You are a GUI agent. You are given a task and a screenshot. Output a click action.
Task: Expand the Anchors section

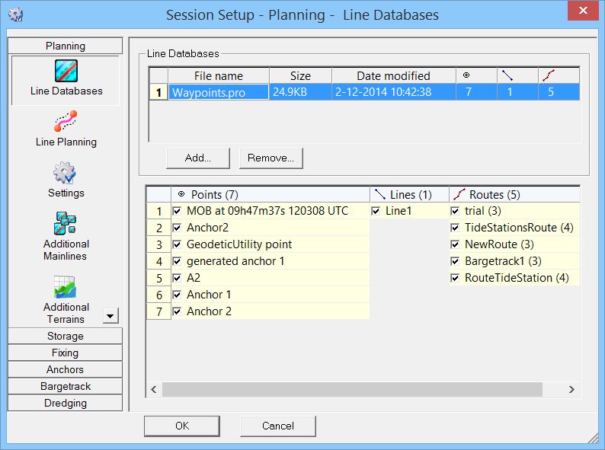coord(66,369)
